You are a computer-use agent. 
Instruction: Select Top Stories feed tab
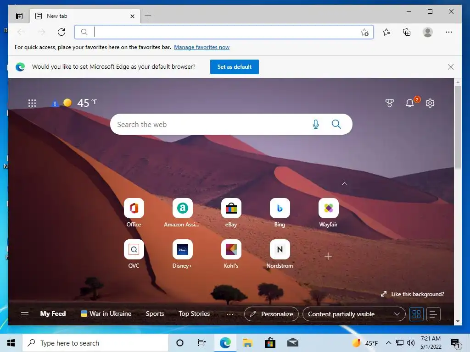[x=194, y=313]
